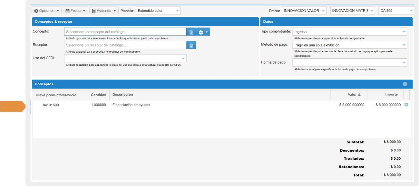This screenshot has height=187, width=419.
Task: Click the Receptor catalog search field
Action: point(125,45)
